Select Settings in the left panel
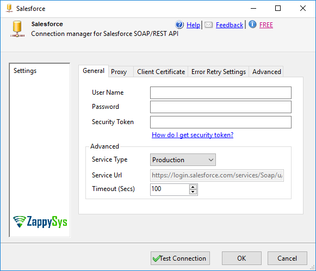This screenshot has width=316, height=271. coord(25,71)
